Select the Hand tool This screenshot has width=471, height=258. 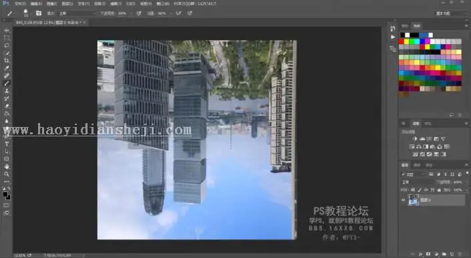pyautogui.click(x=7, y=166)
